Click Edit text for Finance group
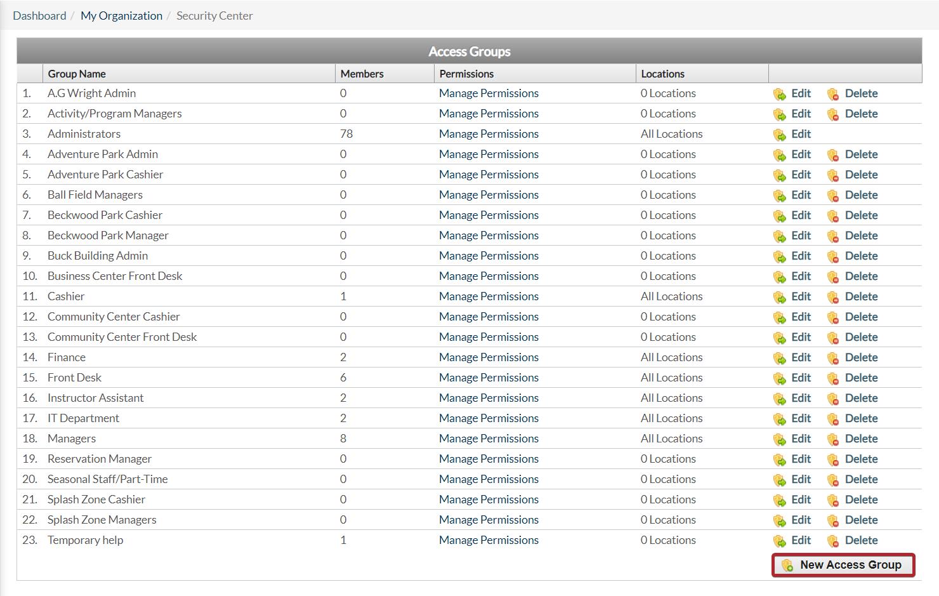Viewport: 939px width, 596px height. [801, 357]
